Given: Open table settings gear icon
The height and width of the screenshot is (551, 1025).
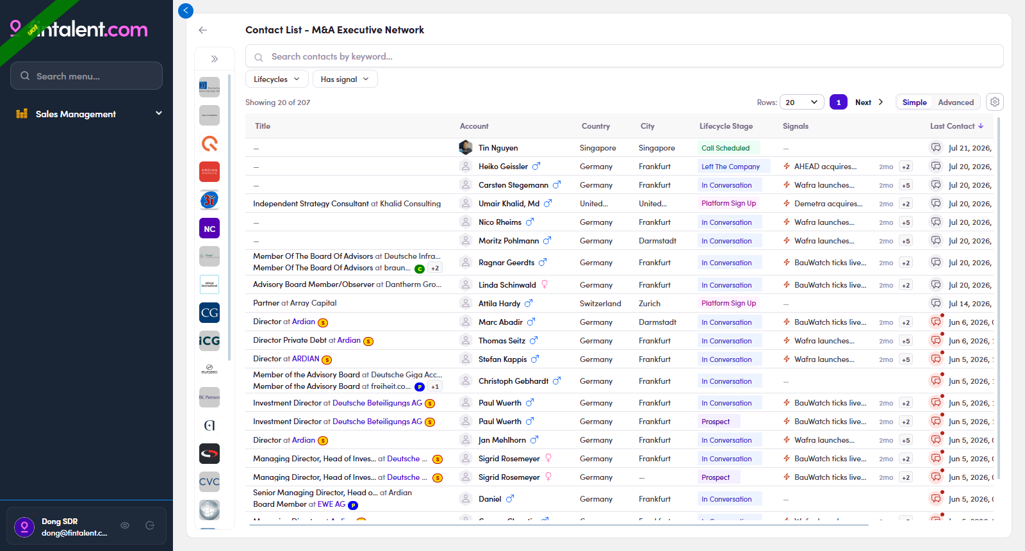Looking at the screenshot, I should click(994, 102).
